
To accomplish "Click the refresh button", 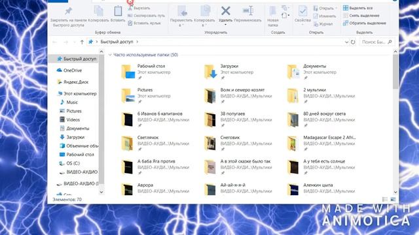I will pyautogui.click(x=353, y=42).
